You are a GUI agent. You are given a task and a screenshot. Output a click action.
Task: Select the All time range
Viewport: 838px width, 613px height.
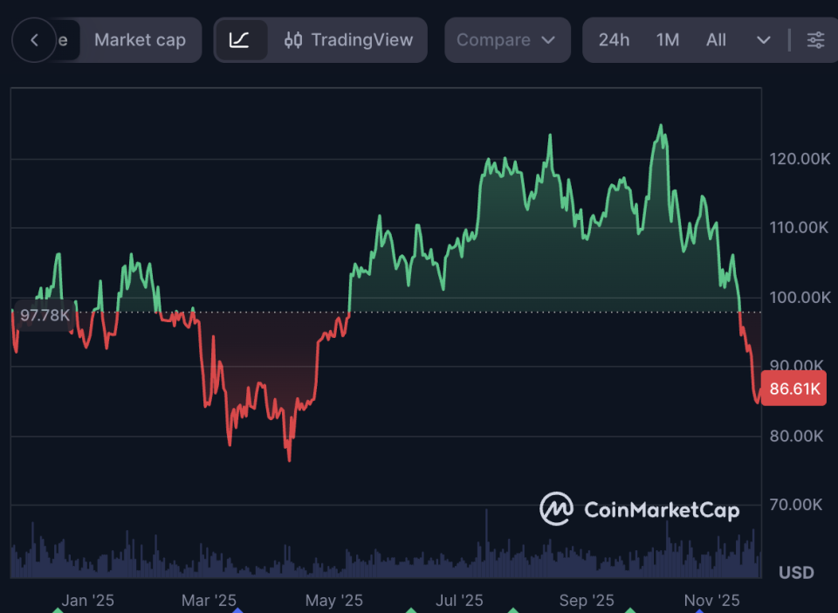[x=716, y=40]
